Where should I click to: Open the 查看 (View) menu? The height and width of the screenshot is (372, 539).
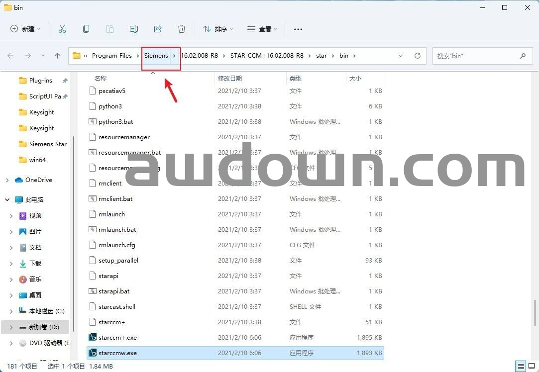262,29
